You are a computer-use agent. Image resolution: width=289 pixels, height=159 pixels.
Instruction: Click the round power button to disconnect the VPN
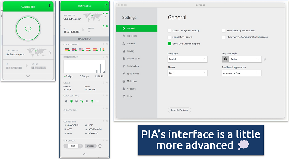point(28,29)
